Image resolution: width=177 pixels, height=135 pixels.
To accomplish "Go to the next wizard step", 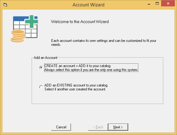I will (118, 127).
